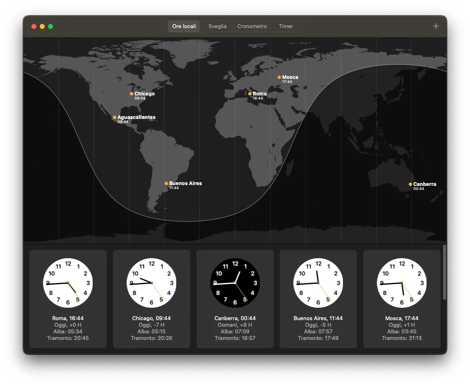Open the add city control with the plus icon
Viewport: 470px width, 385px height.
[x=436, y=26]
